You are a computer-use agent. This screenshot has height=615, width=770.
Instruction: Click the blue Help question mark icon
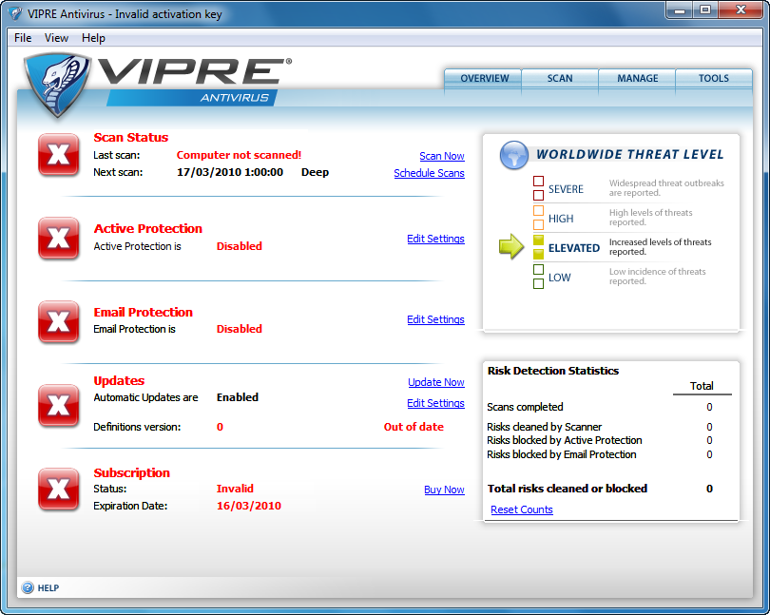coord(28,587)
